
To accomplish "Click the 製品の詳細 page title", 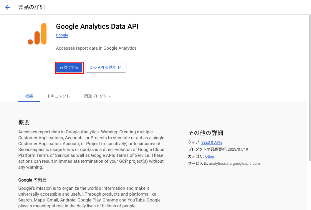I will 32,7.
